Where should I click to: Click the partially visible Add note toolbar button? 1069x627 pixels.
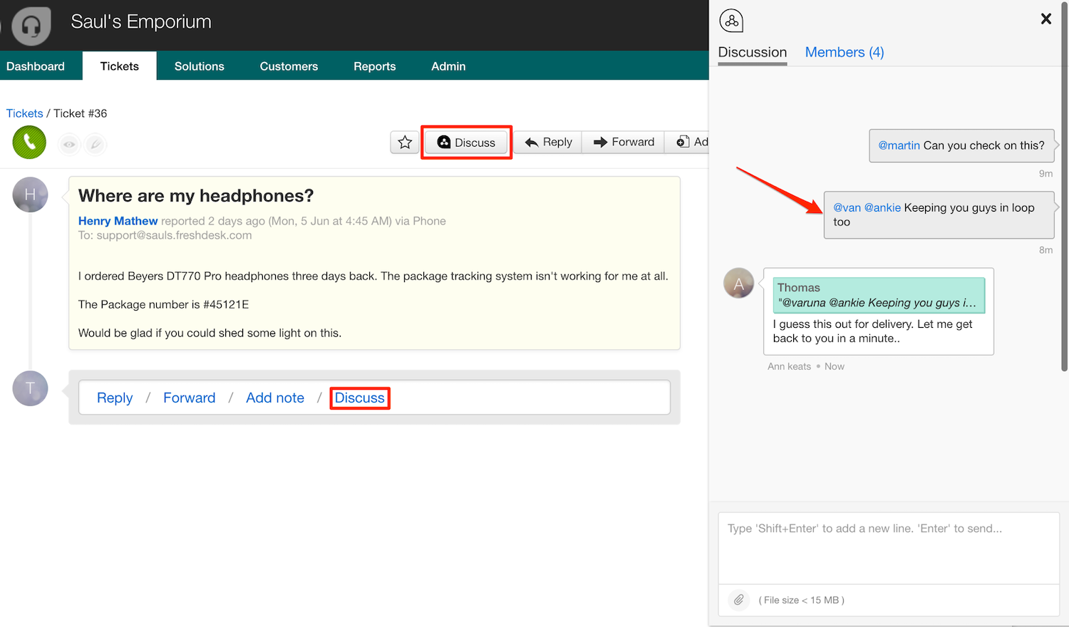pos(687,142)
